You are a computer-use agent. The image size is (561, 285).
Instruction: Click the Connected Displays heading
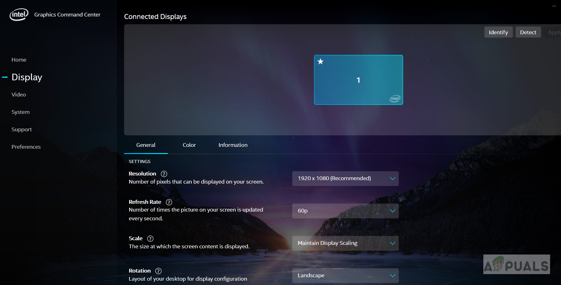pyautogui.click(x=155, y=17)
